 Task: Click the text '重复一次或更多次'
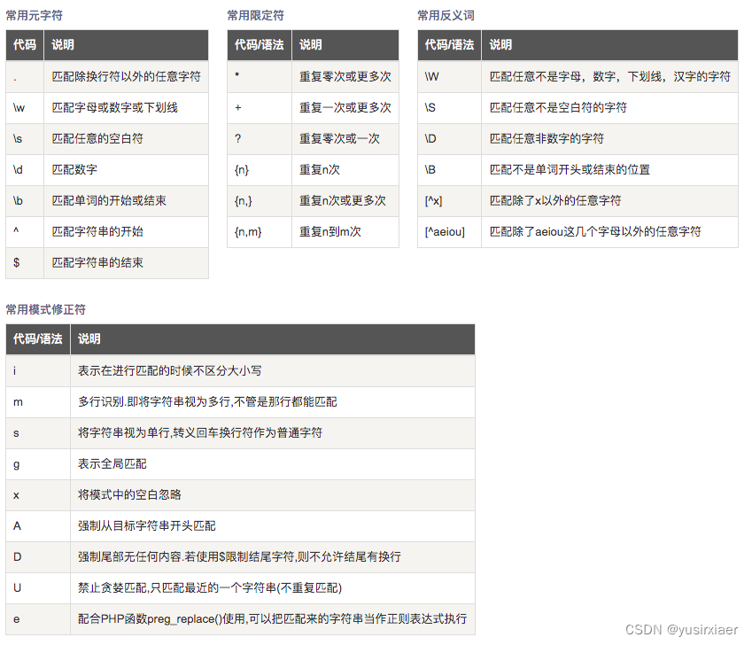[x=345, y=108]
